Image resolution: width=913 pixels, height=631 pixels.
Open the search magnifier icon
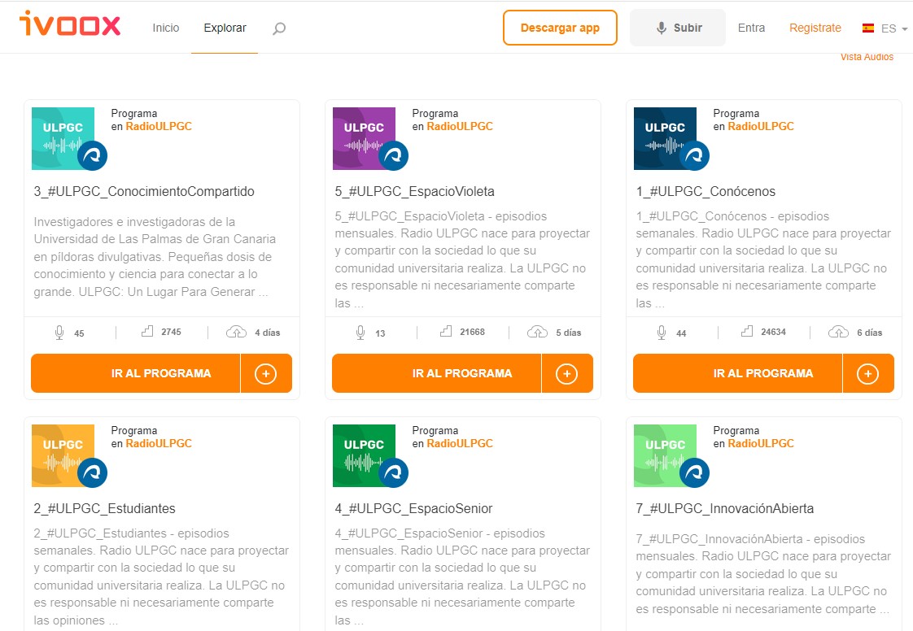(279, 28)
